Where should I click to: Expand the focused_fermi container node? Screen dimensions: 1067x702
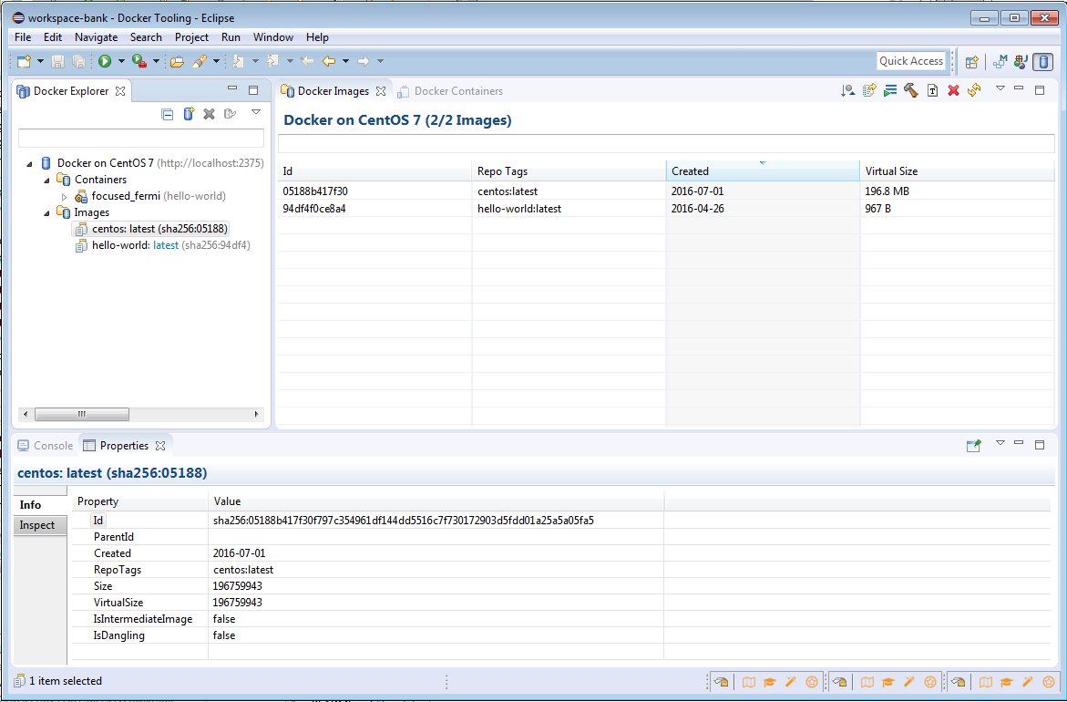(65, 197)
